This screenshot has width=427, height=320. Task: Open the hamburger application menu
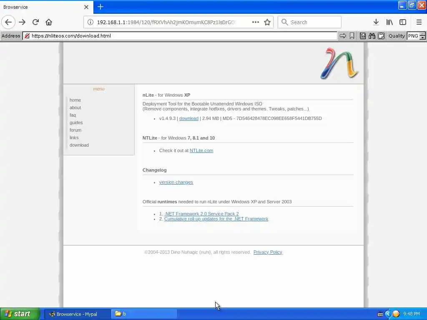coord(419,22)
